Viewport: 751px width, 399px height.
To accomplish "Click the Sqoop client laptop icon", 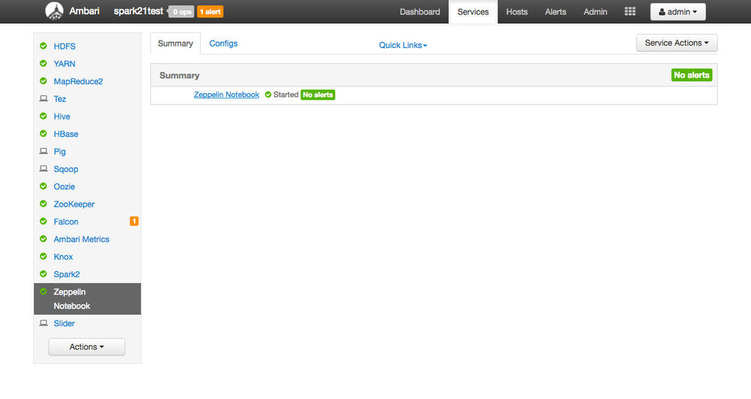I will click(x=44, y=168).
